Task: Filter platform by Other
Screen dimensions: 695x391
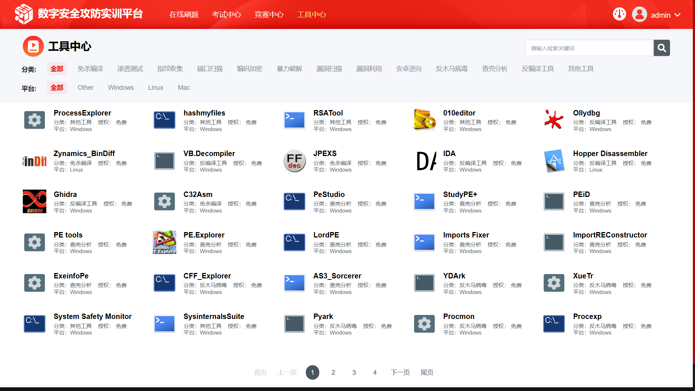Action: 85,88
